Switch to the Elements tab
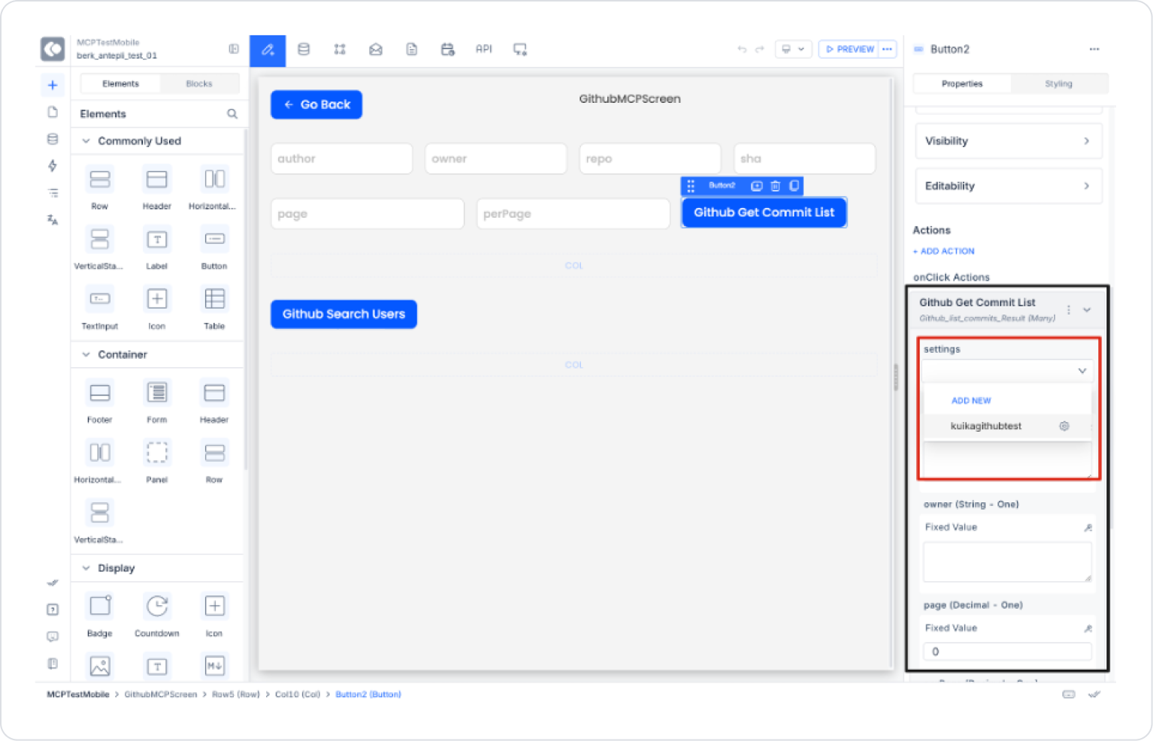The image size is (1153, 741). point(121,83)
